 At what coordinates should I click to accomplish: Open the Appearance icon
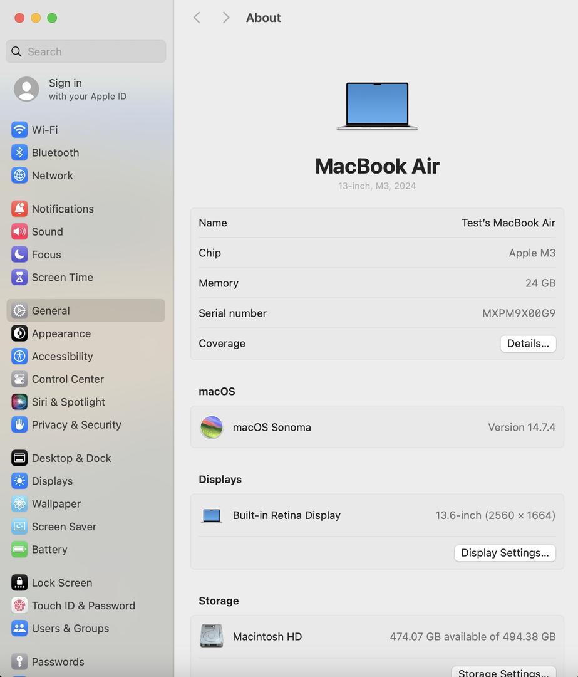(x=19, y=333)
